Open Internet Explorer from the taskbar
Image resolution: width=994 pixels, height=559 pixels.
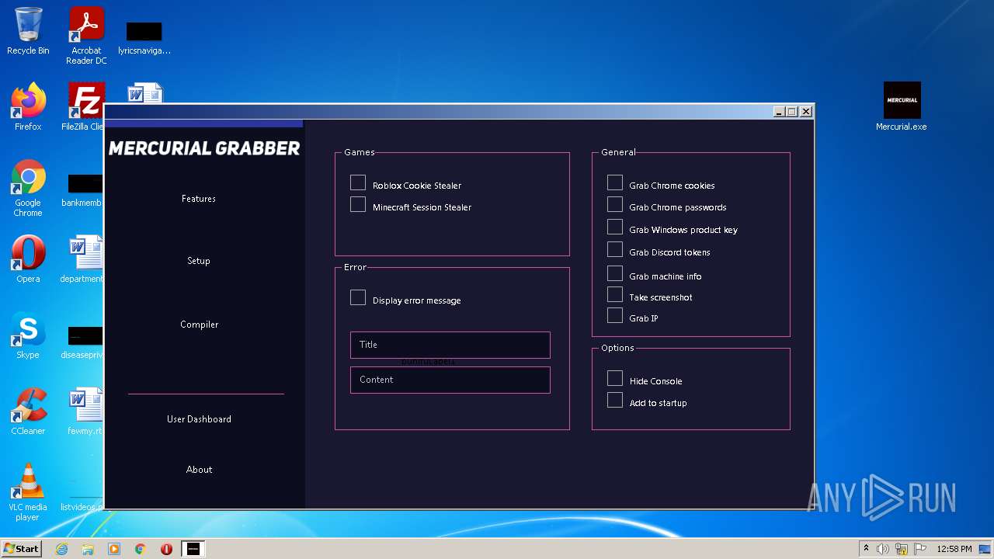62,549
